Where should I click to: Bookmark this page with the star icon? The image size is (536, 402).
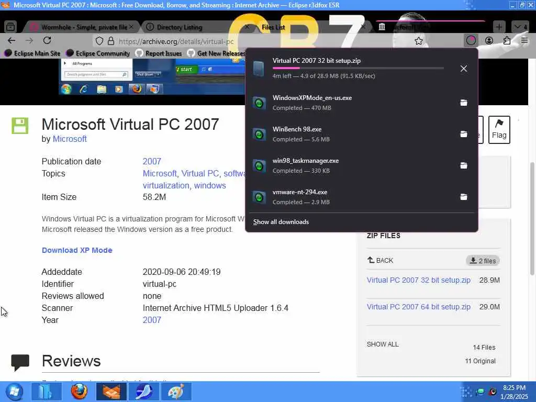tap(418, 41)
